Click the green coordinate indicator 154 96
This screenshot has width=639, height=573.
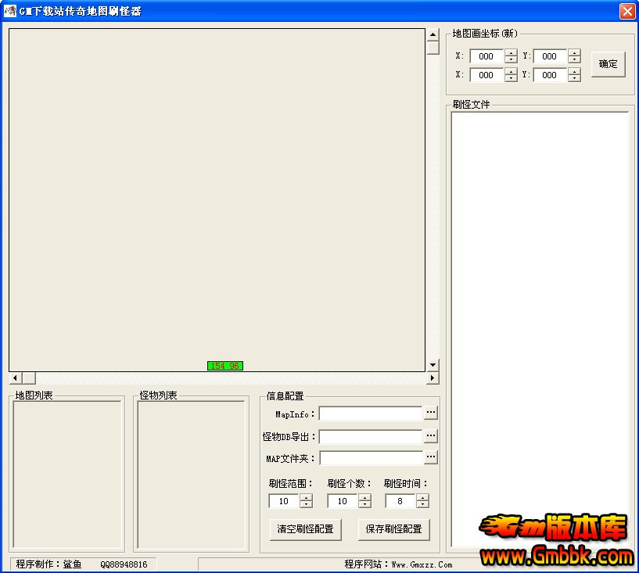coord(225,366)
